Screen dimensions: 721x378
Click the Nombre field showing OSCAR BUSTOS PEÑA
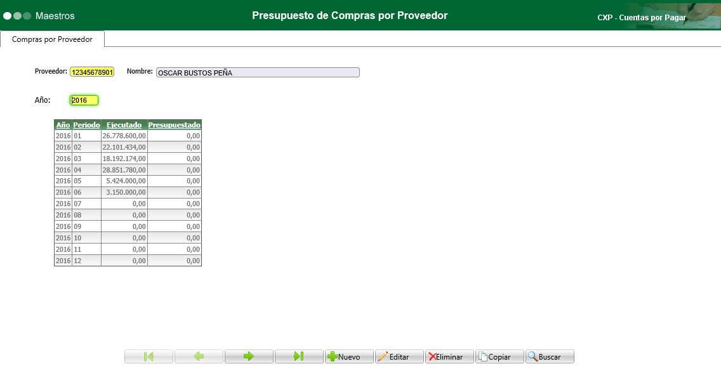(x=257, y=72)
